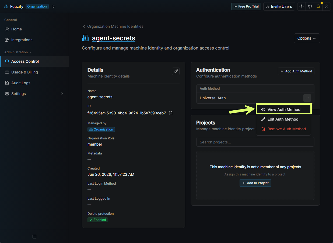Click the Enabled delete protection badge
Viewport: 333px width, 243px height.
[98, 220]
